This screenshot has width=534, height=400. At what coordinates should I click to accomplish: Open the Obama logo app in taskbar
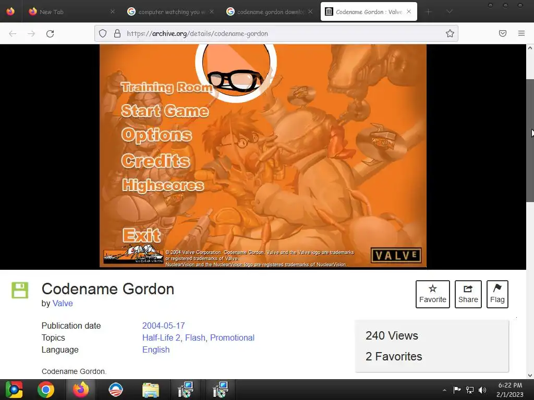pos(115,390)
